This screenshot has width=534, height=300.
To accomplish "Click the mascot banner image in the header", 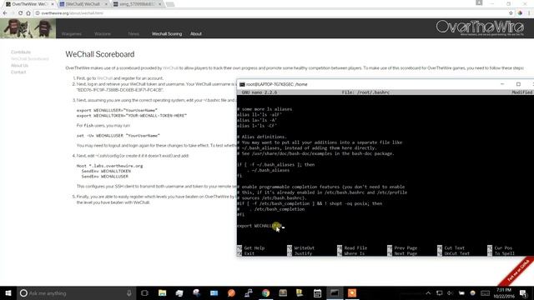I will tap(28, 28).
